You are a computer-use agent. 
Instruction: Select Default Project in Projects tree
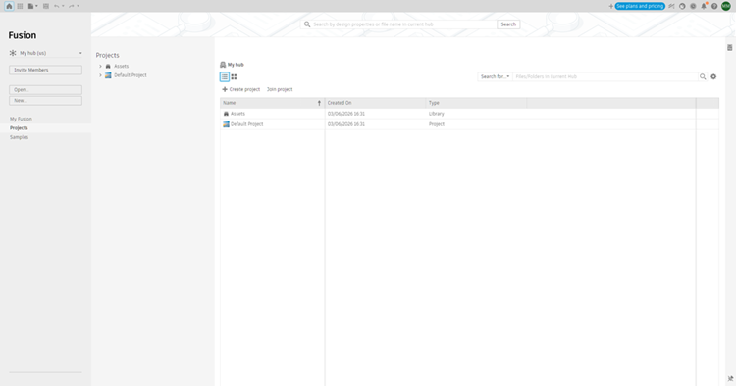130,75
